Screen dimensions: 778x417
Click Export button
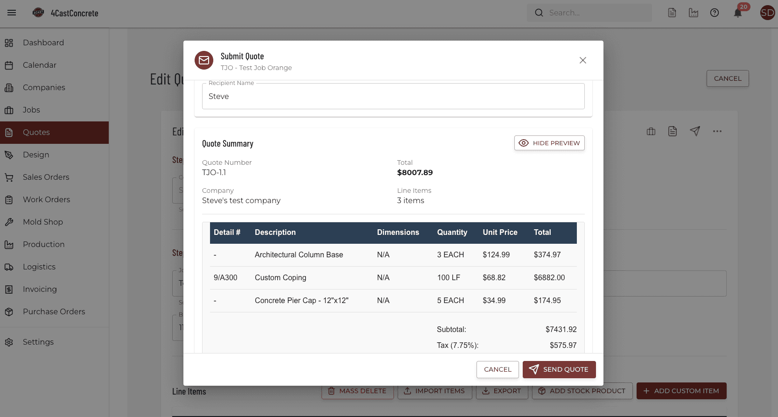click(502, 391)
